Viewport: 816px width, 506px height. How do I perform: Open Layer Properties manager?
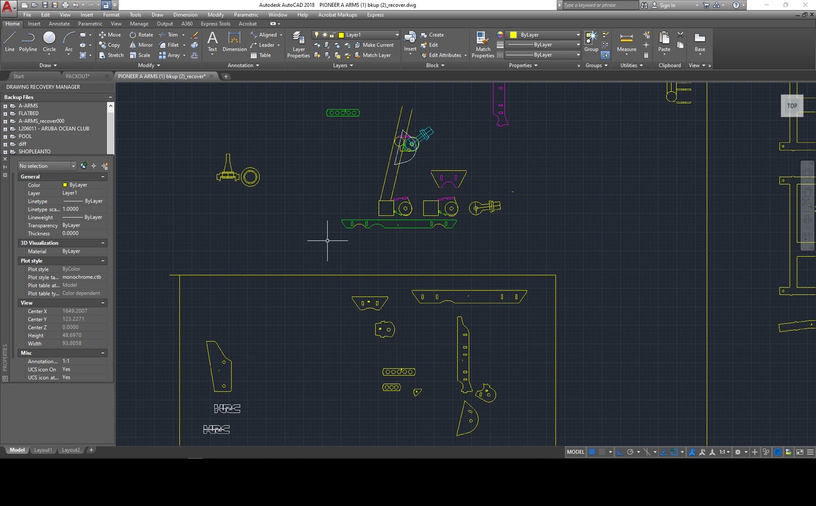pyautogui.click(x=298, y=45)
